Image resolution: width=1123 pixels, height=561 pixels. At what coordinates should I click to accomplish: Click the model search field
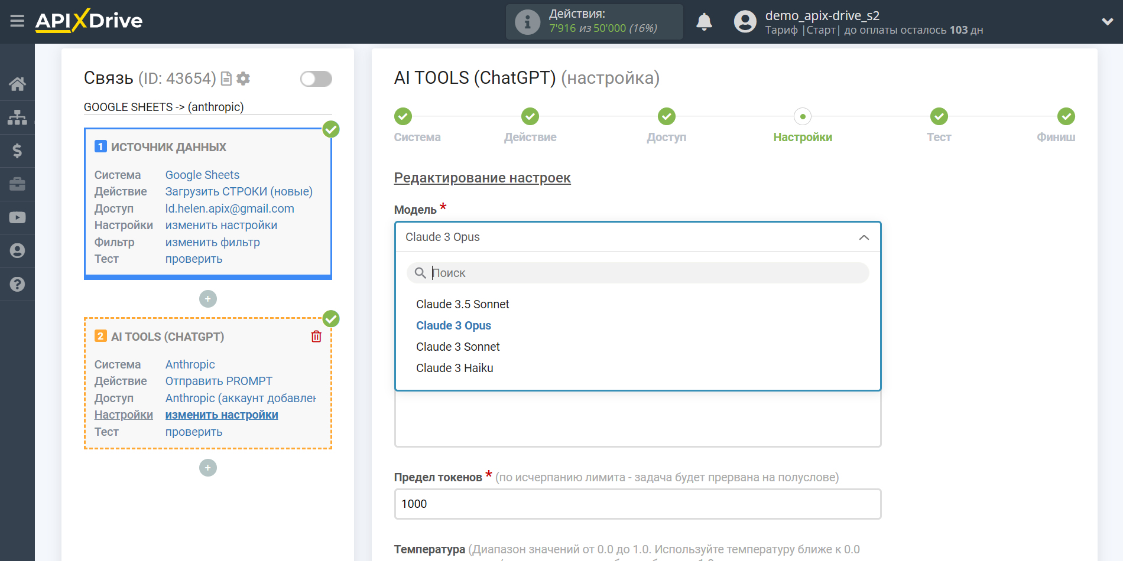(638, 273)
